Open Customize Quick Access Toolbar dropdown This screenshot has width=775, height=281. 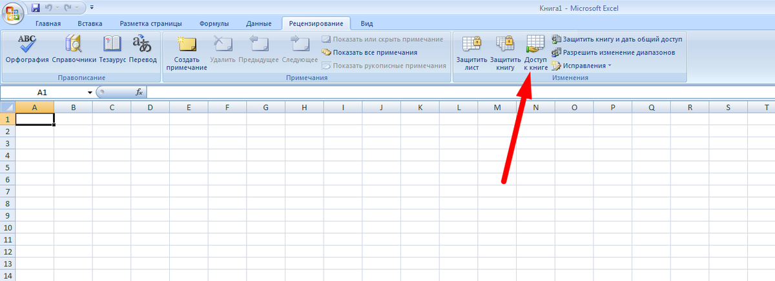[x=91, y=8]
